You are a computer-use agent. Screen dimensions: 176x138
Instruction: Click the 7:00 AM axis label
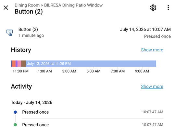[x=118, y=71]
